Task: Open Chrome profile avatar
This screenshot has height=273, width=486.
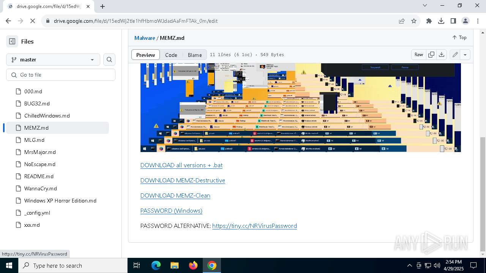Action: click(465, 21)
